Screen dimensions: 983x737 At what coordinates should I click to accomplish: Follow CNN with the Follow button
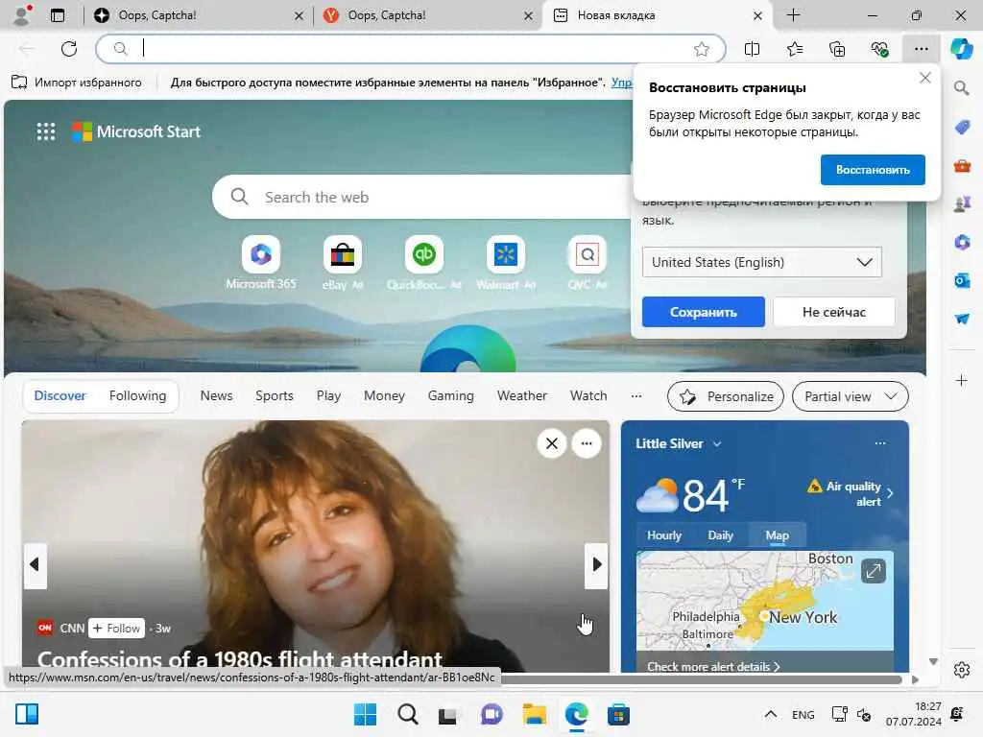click(116, 628)
